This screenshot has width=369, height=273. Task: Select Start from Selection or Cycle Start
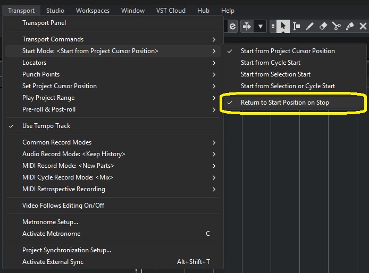pos(294,86)
